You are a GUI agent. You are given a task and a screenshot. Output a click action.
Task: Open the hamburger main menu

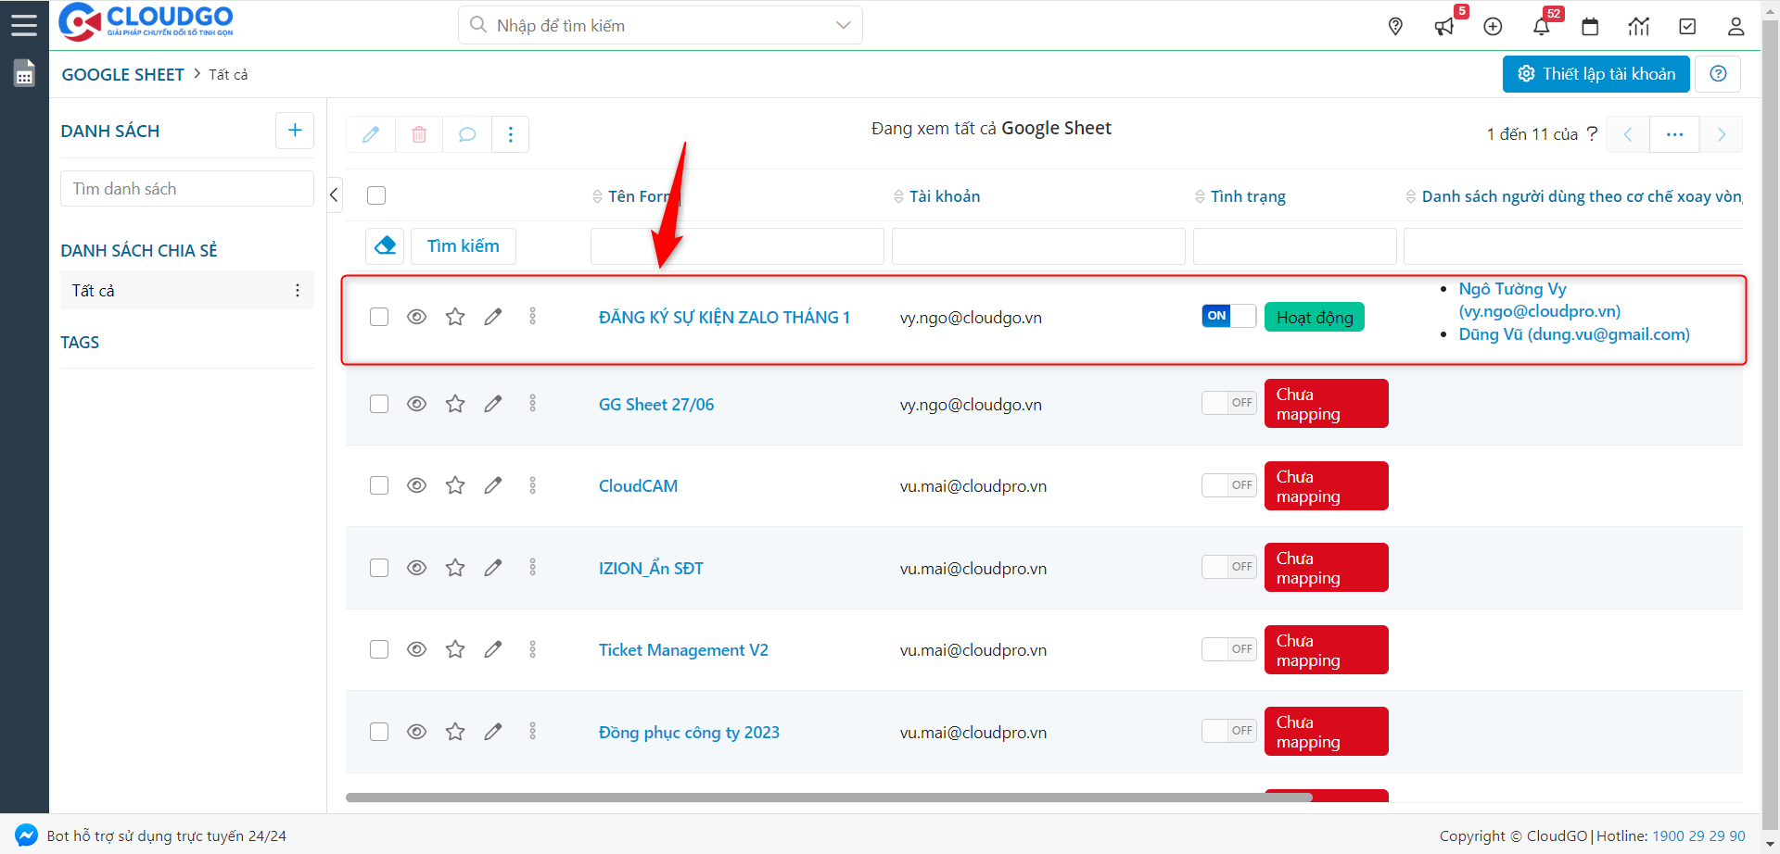click(24, 25)
